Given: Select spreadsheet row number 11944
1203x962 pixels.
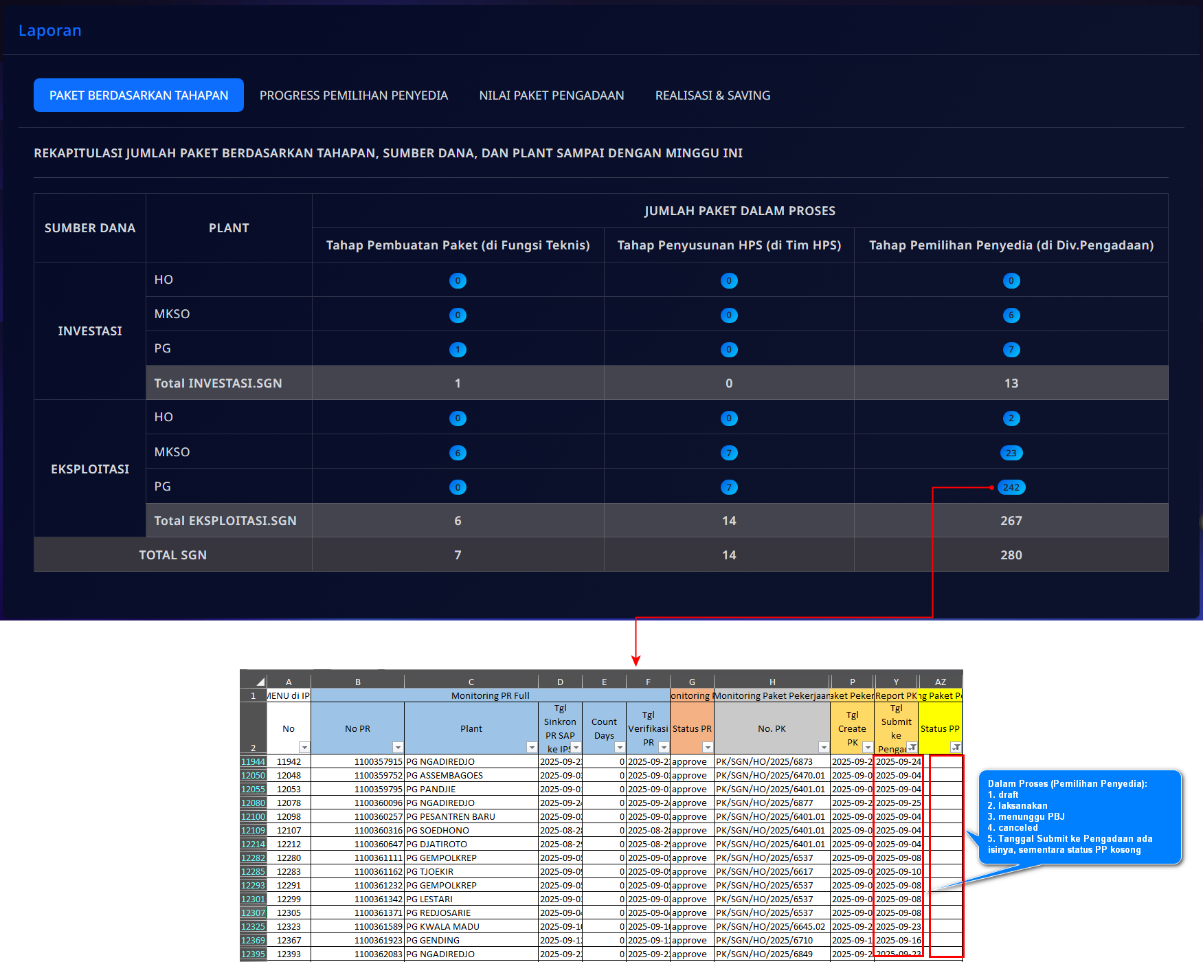Looking at the screenshot, I should pos(253,761).
